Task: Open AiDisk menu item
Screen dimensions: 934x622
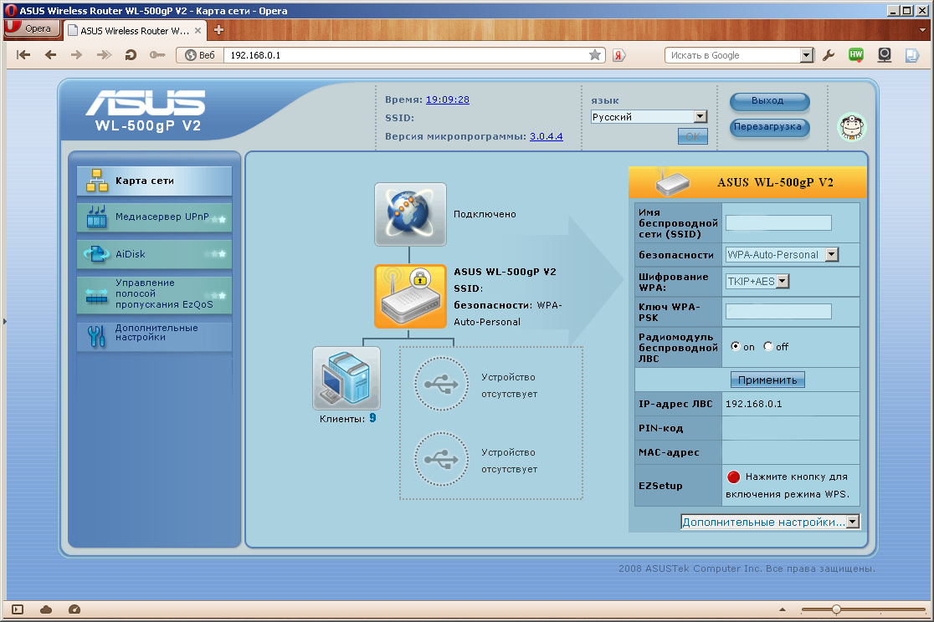Action: [x=154, y=254]
